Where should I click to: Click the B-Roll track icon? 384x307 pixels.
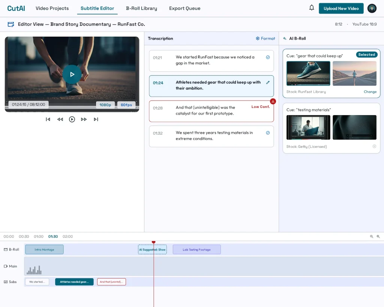pyautogui.click(x=6, y=250)
